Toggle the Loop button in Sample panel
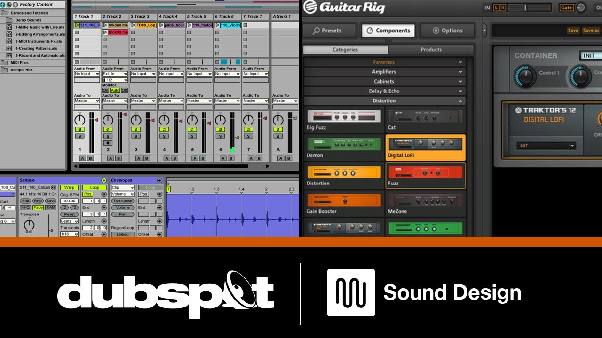 95,187
